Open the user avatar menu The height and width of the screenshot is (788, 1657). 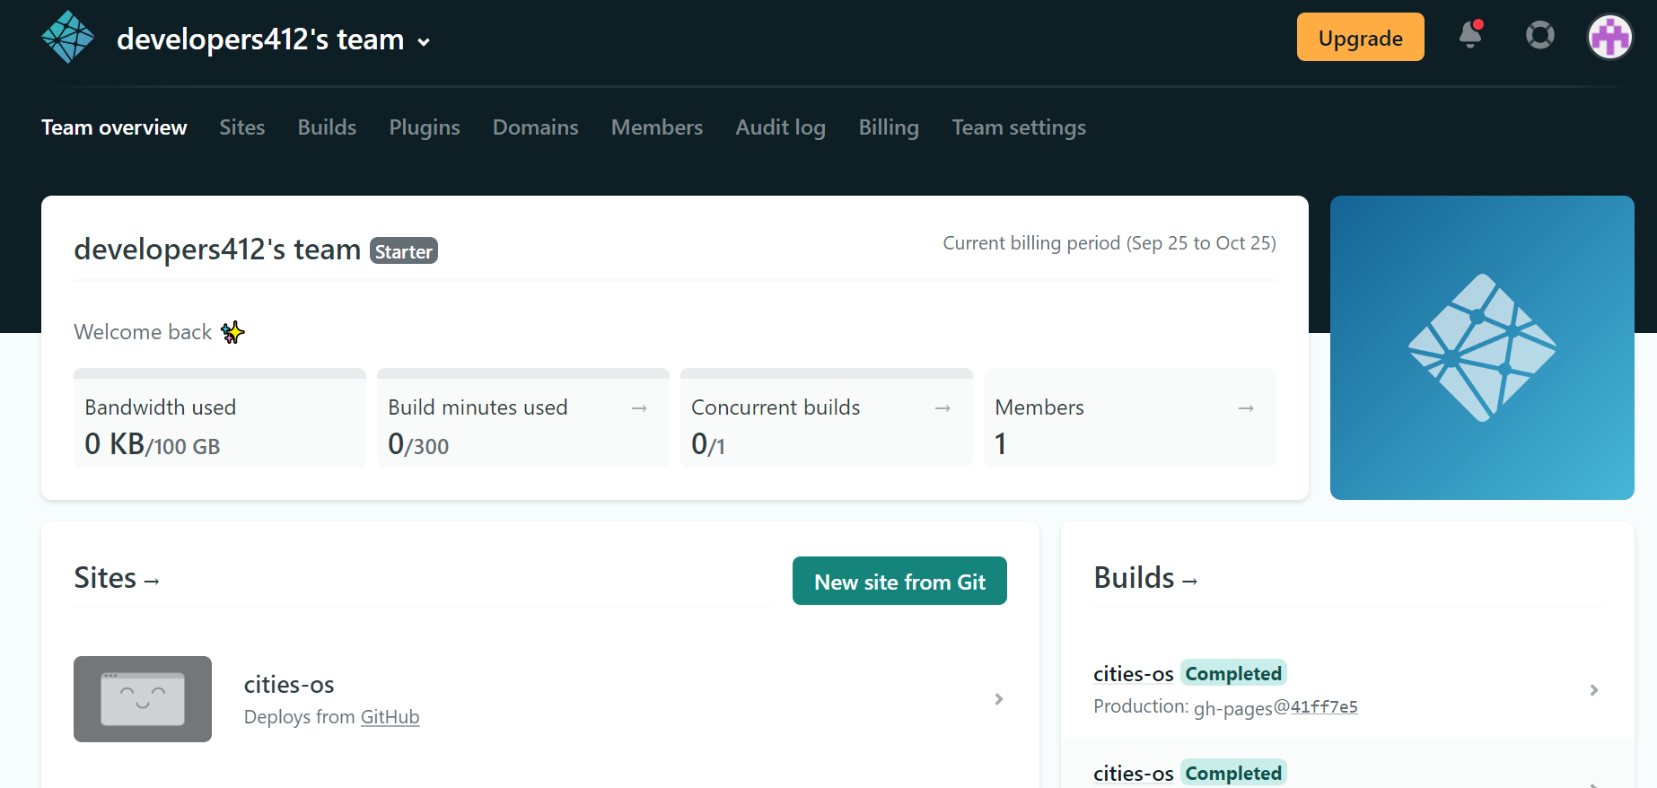point(1610,37)
